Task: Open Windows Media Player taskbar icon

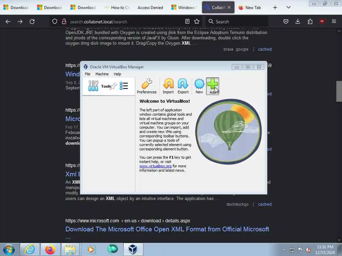Action: click(x=91, y=249)
